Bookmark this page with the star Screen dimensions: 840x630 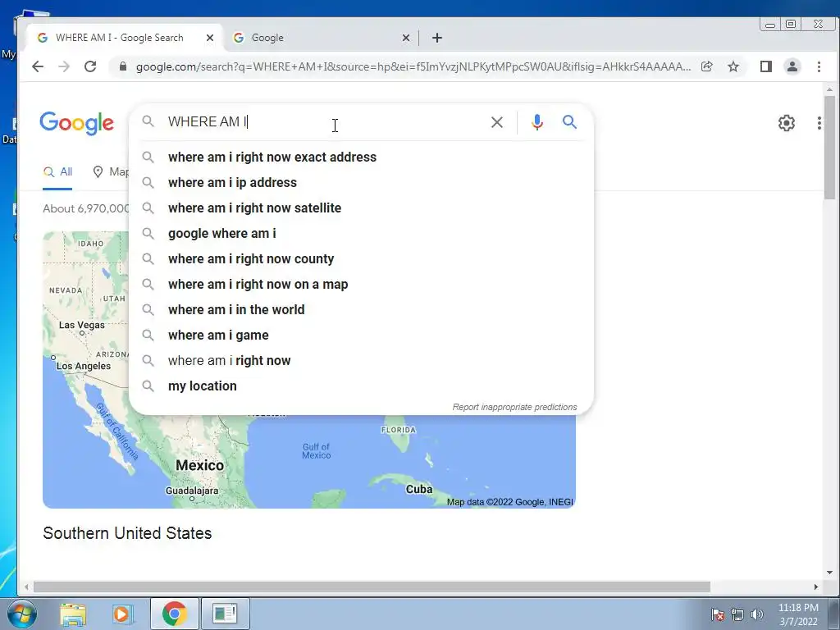[x=733, y=66]
